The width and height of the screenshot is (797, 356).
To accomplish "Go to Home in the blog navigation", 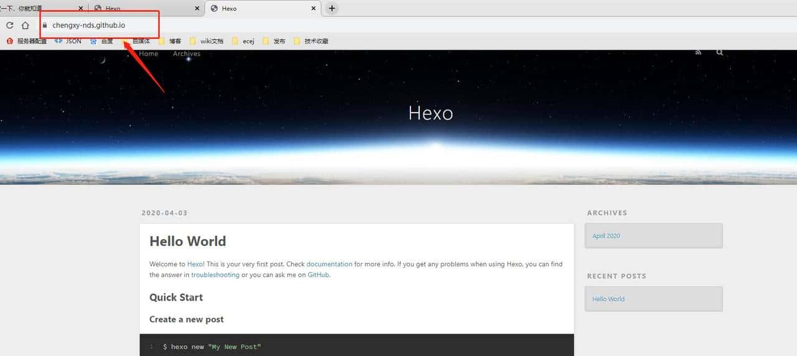I will pyautogui.click(x=149, y=54).
